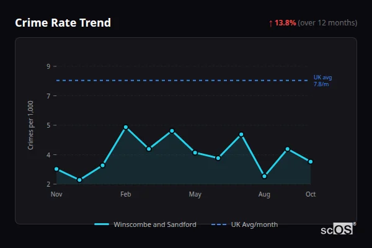Click the 'Feb' x-axis label
Screen dimensions: 372x248
pyautogui.click(x=126, y=194)
